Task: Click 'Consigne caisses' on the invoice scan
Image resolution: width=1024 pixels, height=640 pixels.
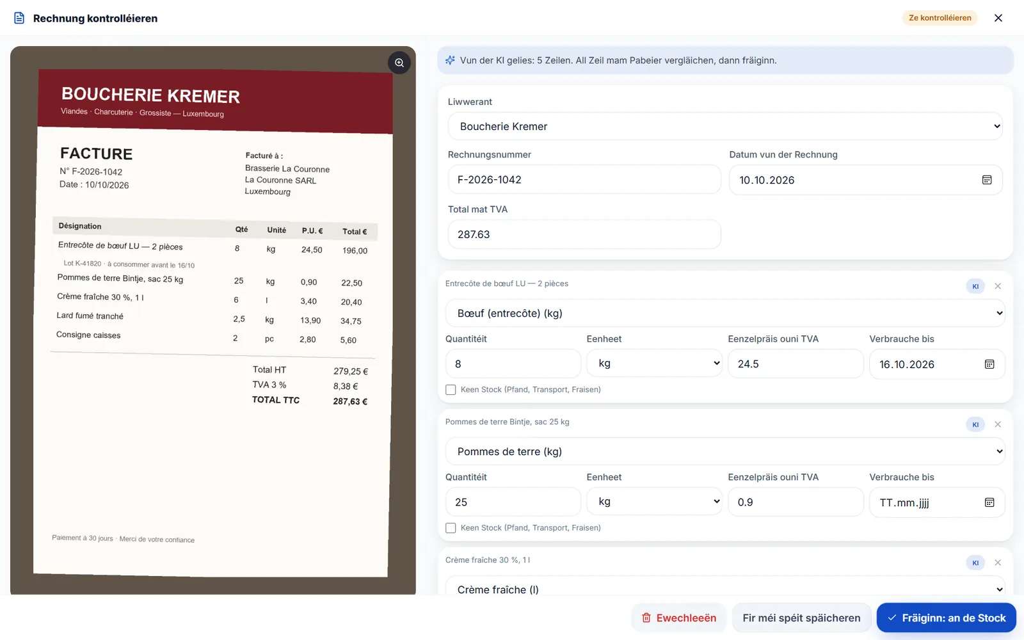Action: click(88, 335)
